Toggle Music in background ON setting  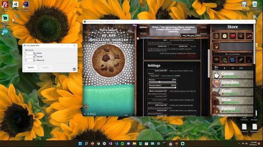[158, 91]
